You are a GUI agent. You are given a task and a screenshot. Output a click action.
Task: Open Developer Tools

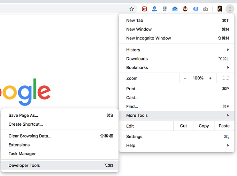pyautogui.click(x=60, y=165)
